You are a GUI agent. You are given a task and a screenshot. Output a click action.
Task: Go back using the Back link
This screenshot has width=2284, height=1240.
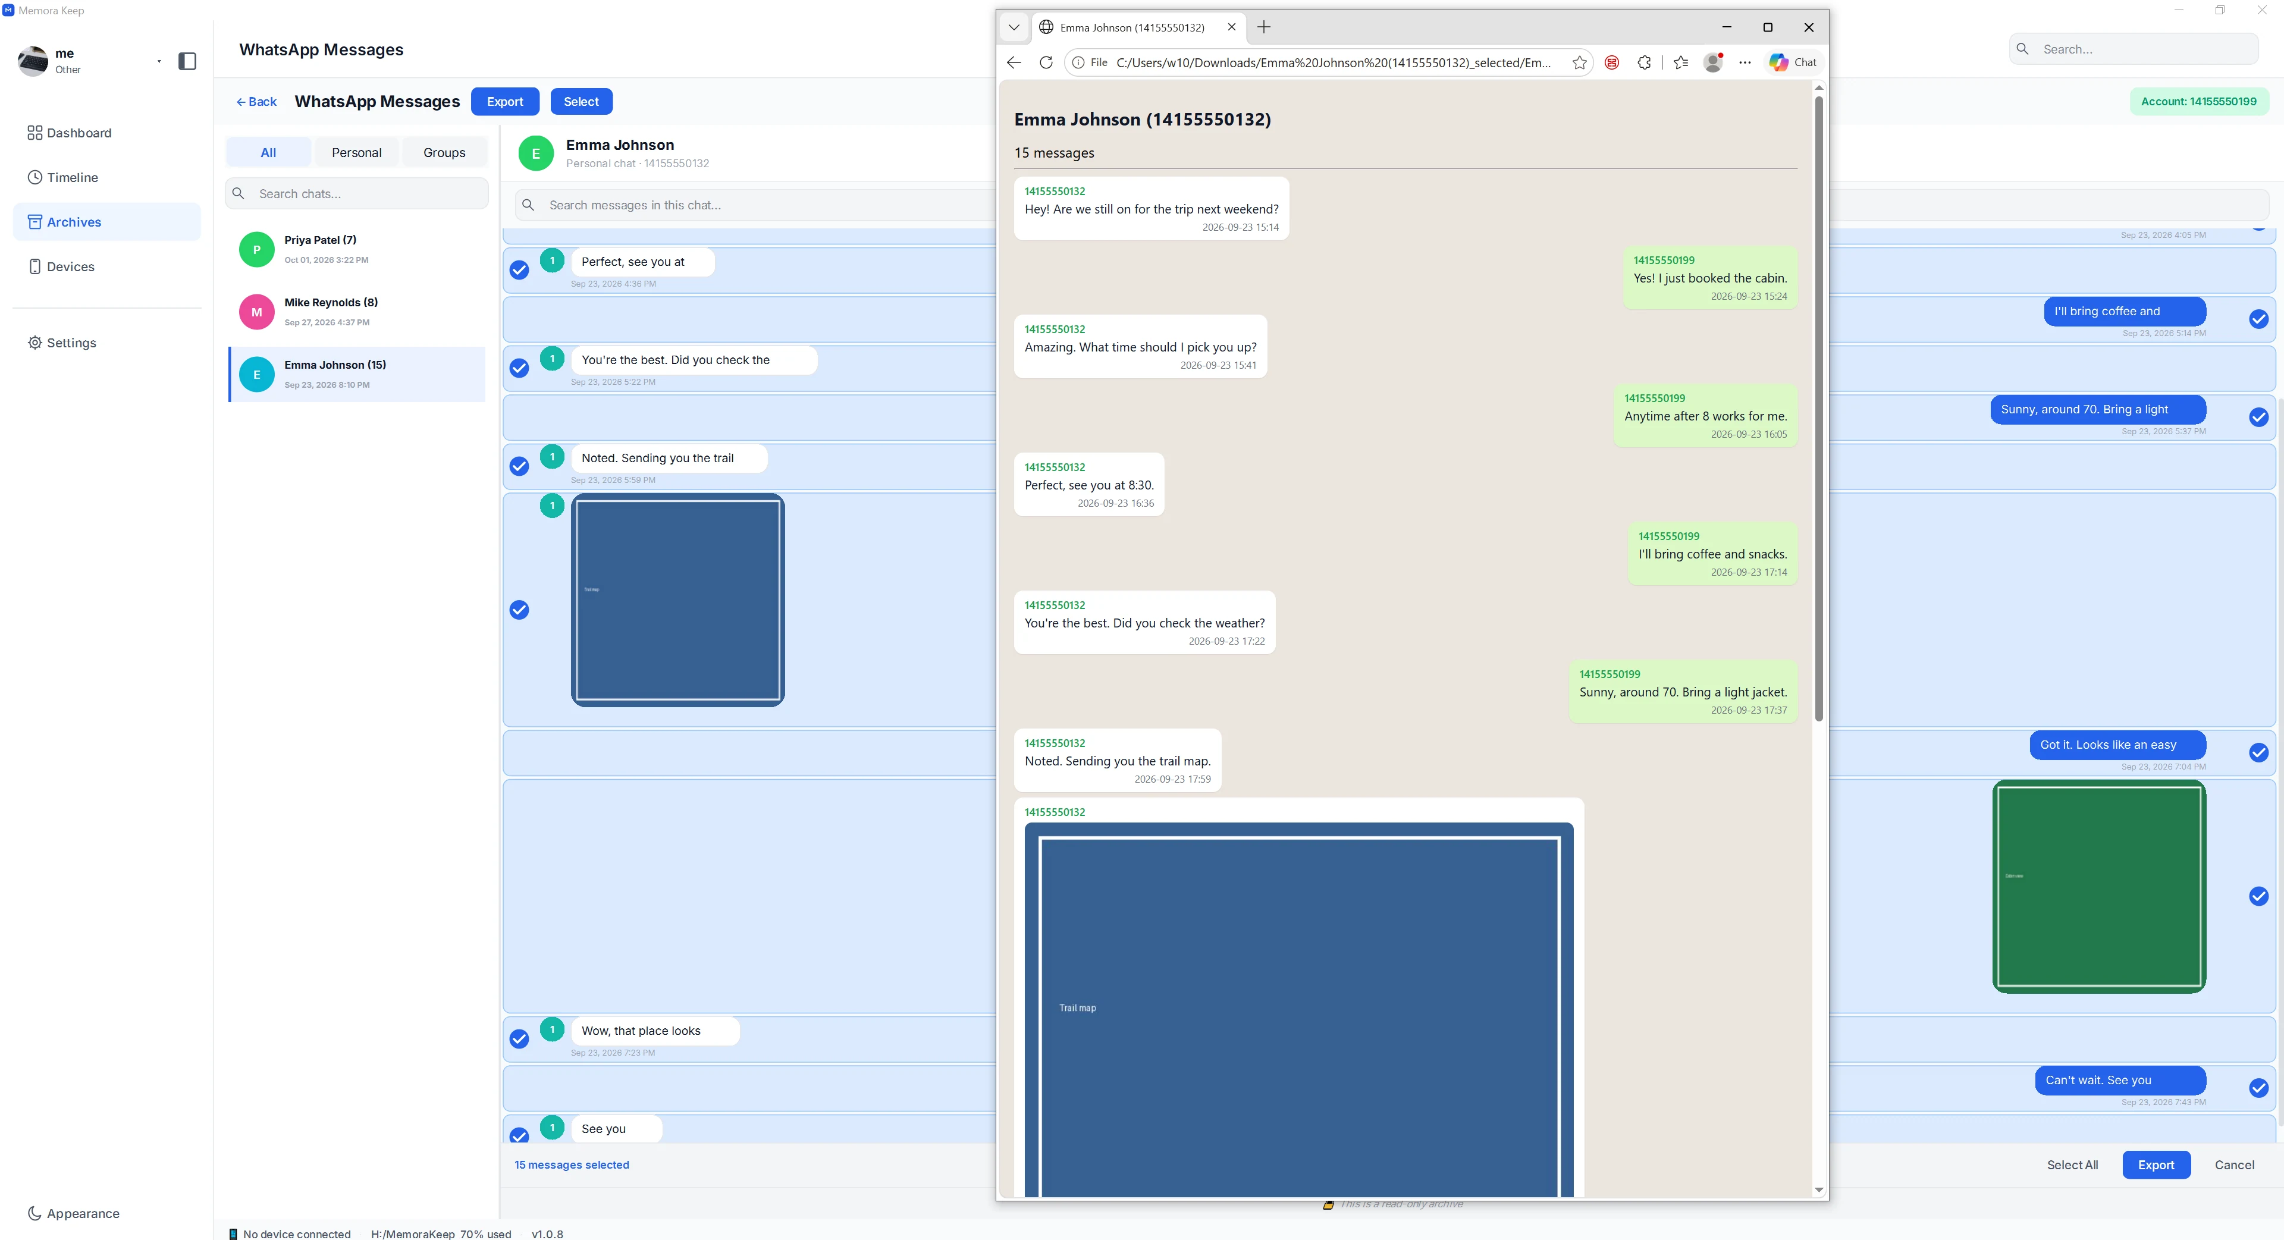point(256,102)
